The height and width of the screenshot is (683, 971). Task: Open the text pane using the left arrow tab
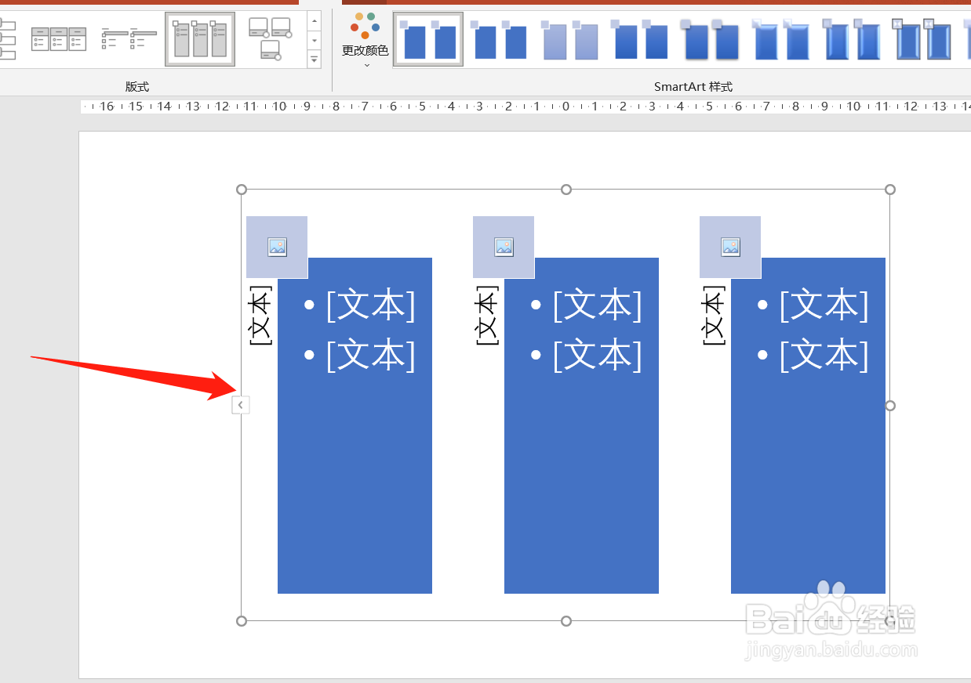(x=241, y=405)
